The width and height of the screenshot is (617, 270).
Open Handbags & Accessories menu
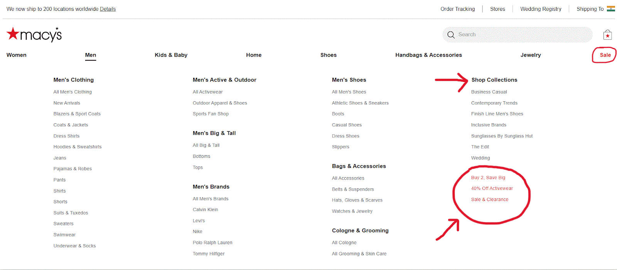coord(428,55)
